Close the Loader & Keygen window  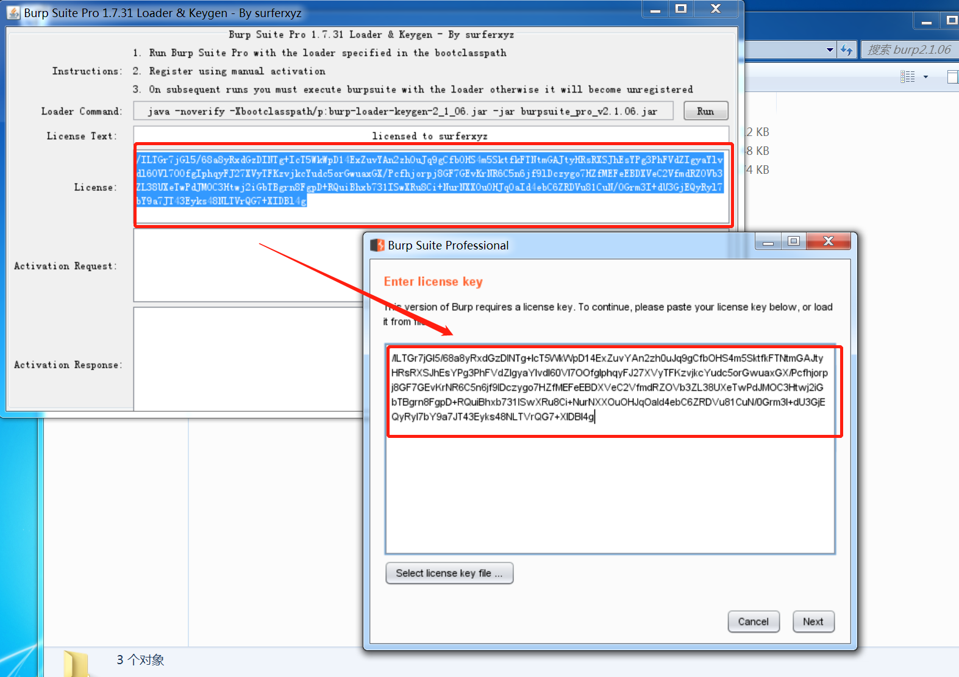point(716,9)
